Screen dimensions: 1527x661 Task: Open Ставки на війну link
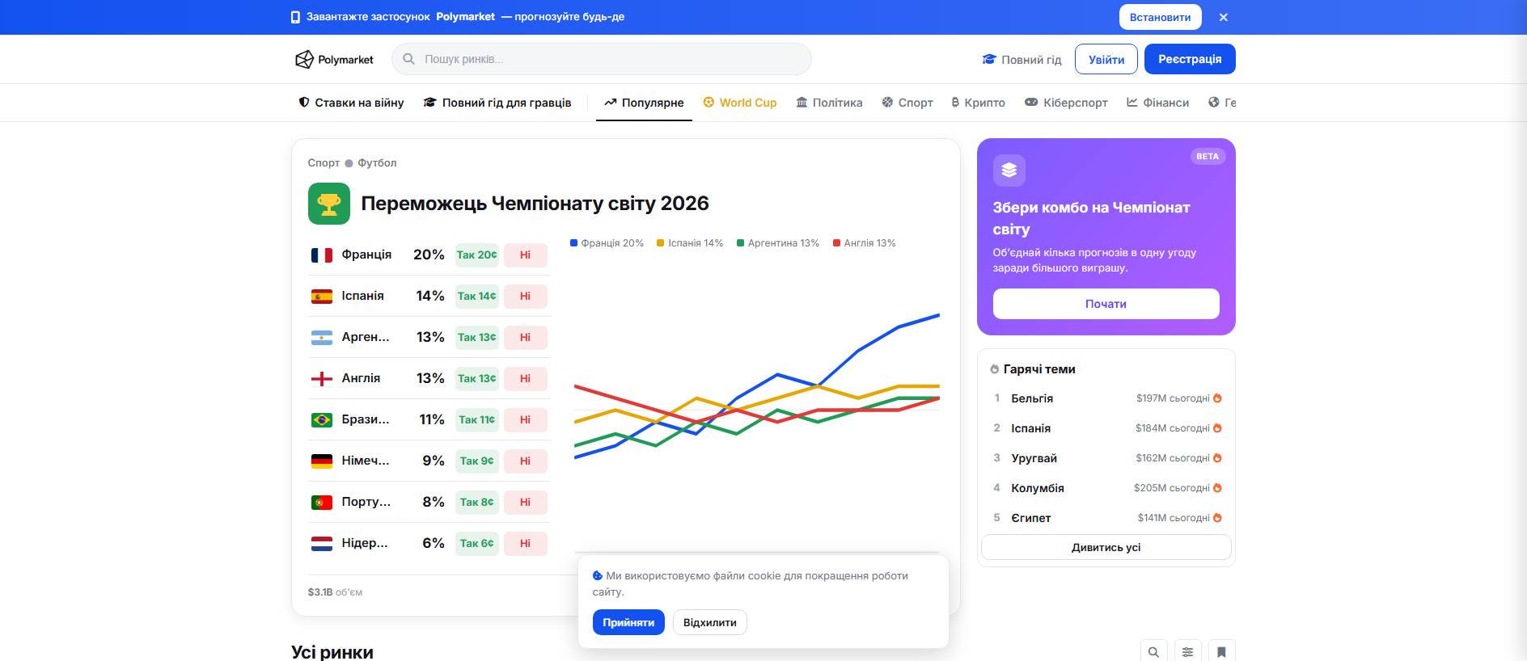coord(351,103)
